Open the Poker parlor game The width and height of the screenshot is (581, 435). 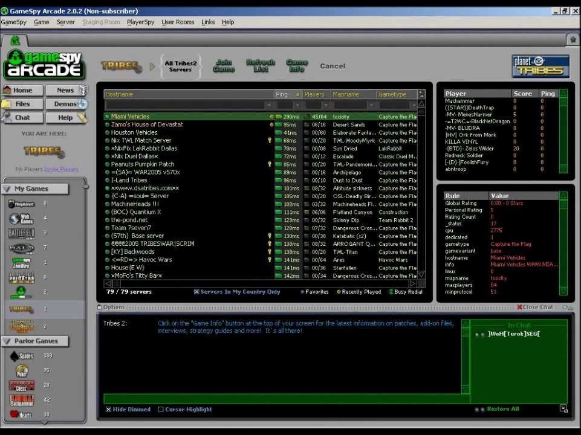[22, 370]
